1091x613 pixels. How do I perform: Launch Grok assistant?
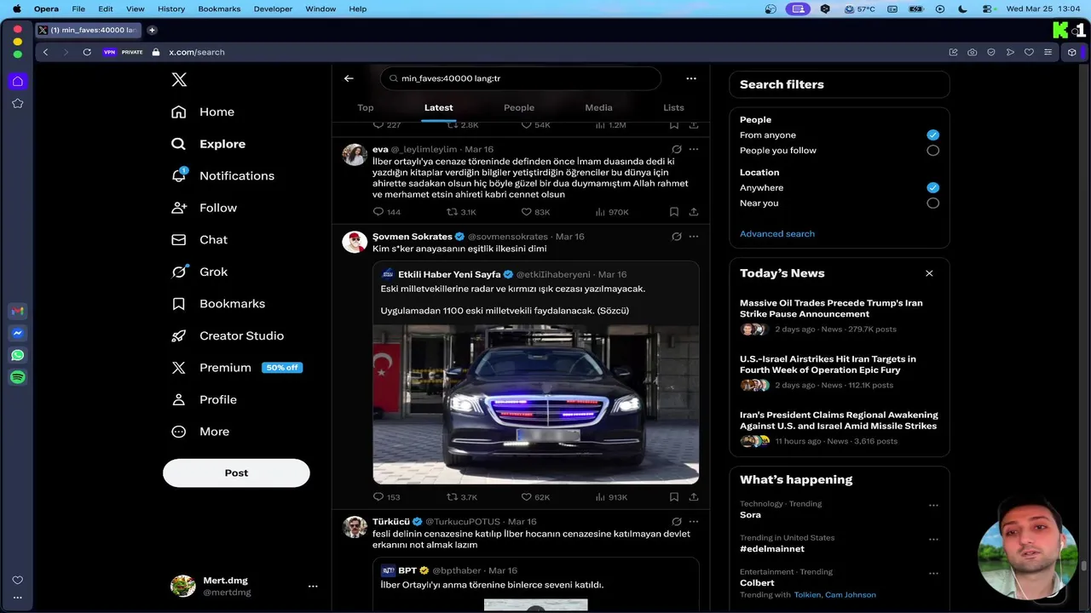pos(199,272)
